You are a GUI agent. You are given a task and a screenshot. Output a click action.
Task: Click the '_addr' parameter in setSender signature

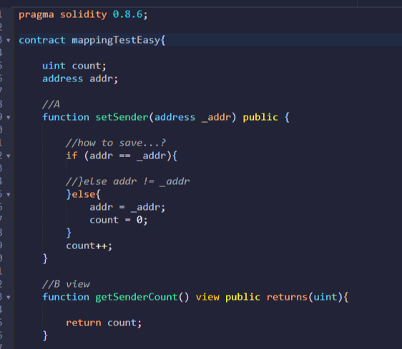point(217,118)
